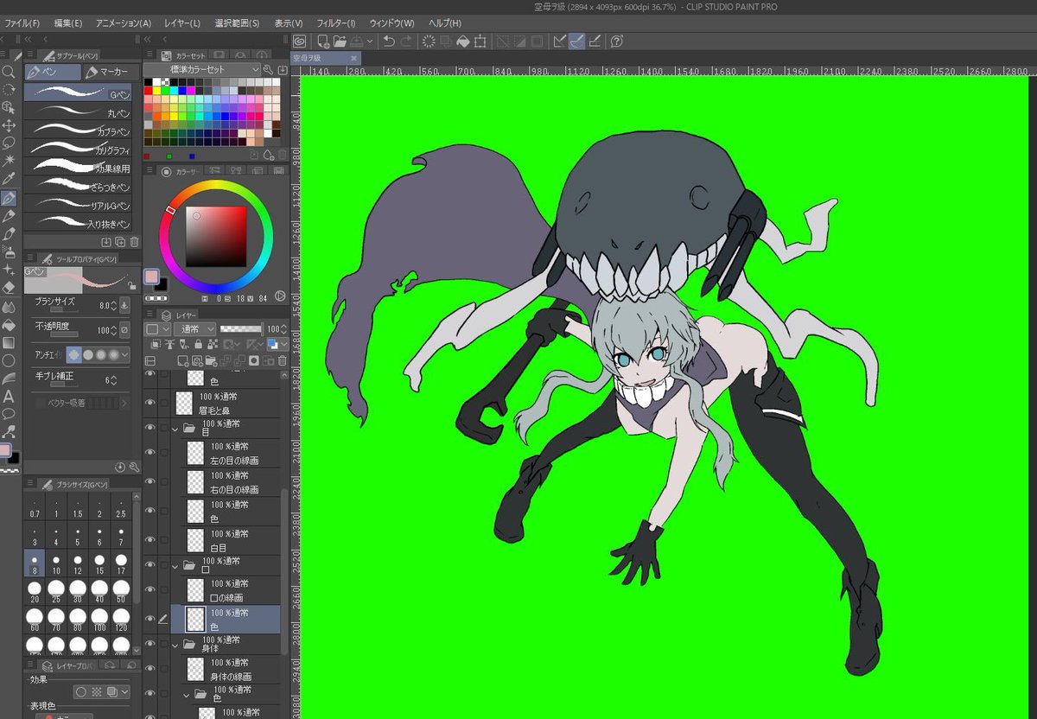Delete layer with trash icon in layer panel
Viewport: 1037px width, 719px height.
[282, 360]
